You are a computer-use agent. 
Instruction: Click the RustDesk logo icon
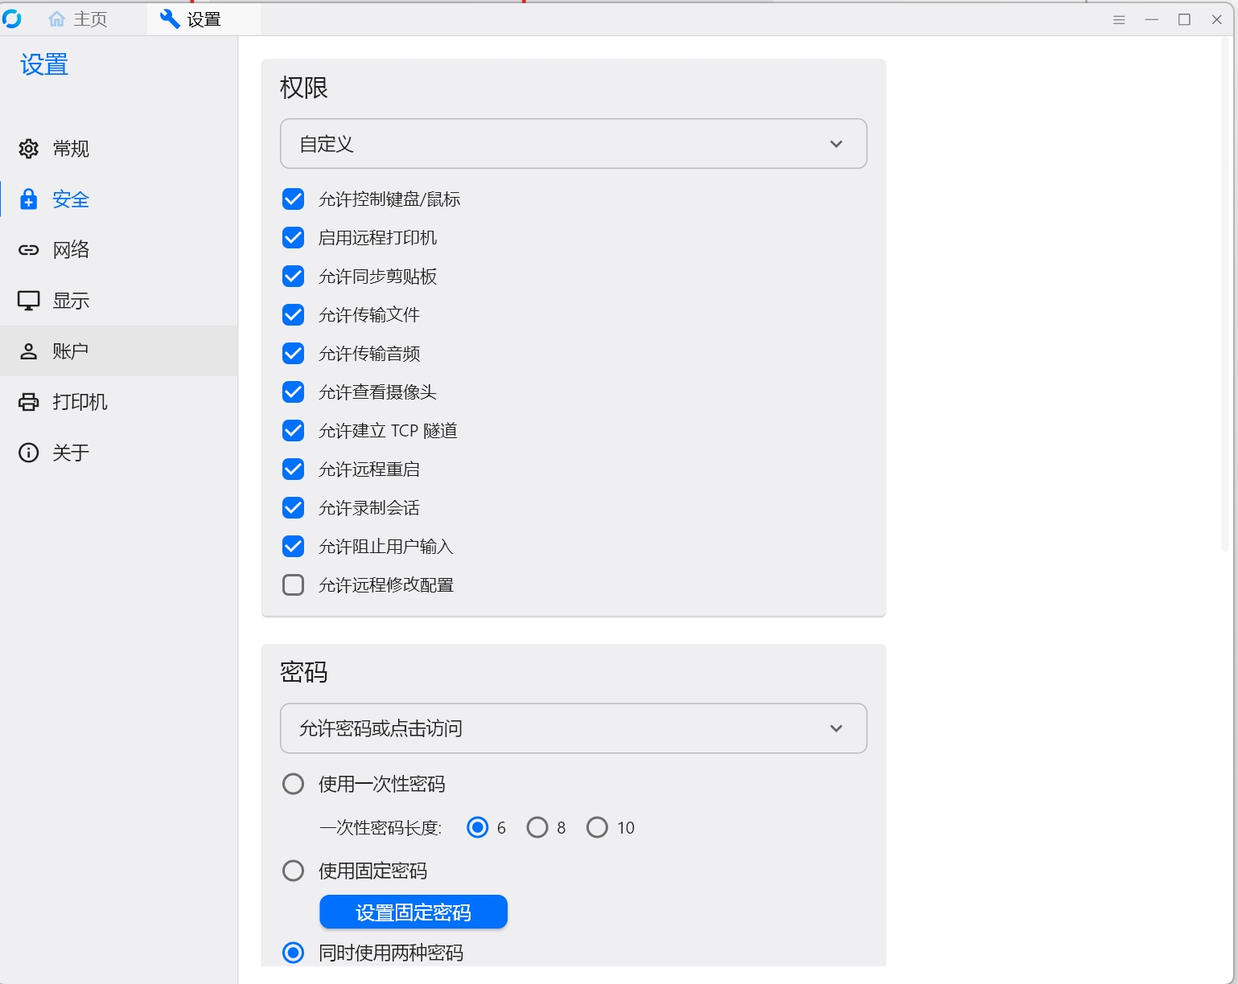coord(12,18)
